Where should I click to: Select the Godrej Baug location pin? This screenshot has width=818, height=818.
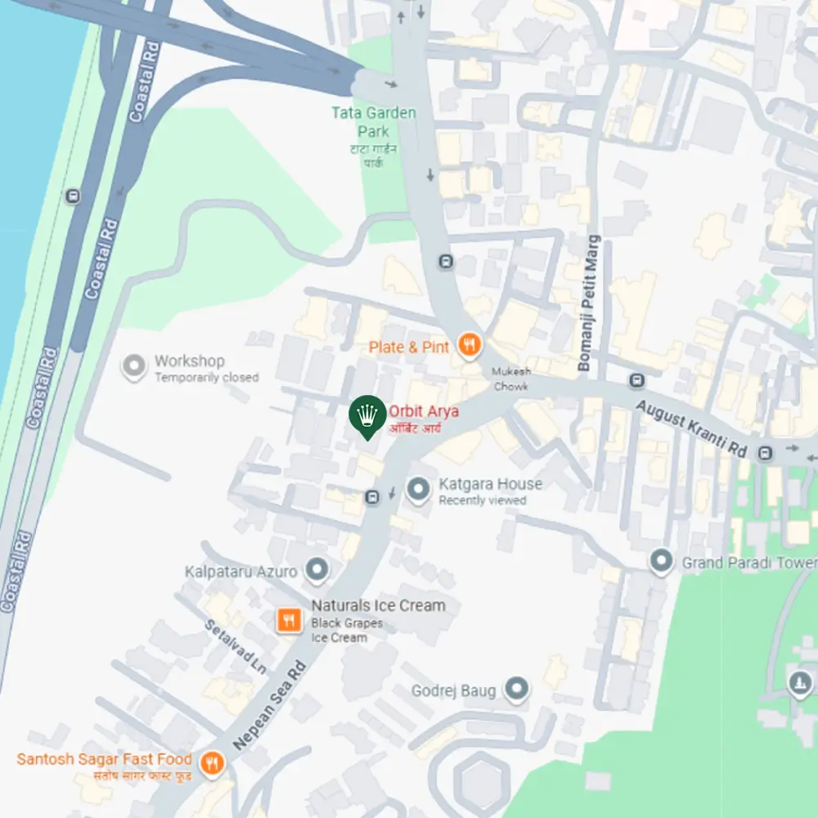click(516, 690)
